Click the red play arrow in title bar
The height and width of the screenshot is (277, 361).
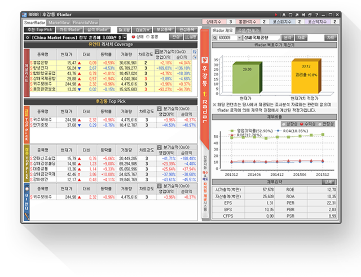276,15
